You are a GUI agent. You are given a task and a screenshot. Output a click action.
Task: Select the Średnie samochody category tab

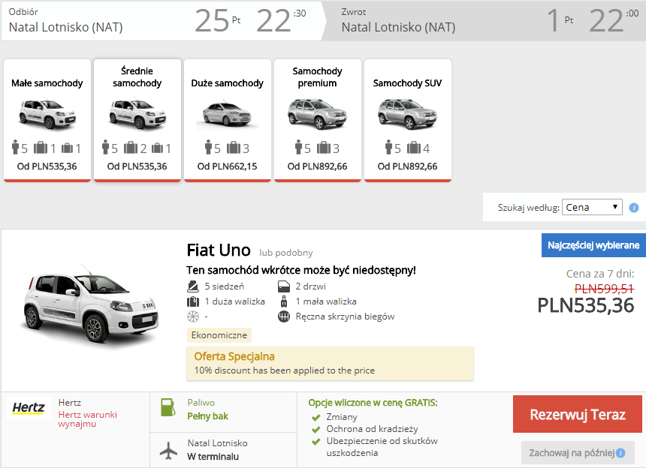click(x=137, y=120)
